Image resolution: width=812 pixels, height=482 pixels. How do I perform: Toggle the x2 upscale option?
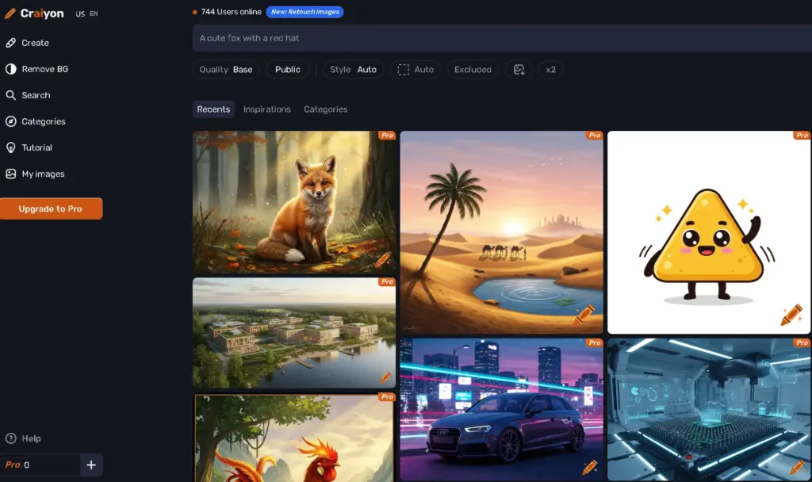[550, 70]
